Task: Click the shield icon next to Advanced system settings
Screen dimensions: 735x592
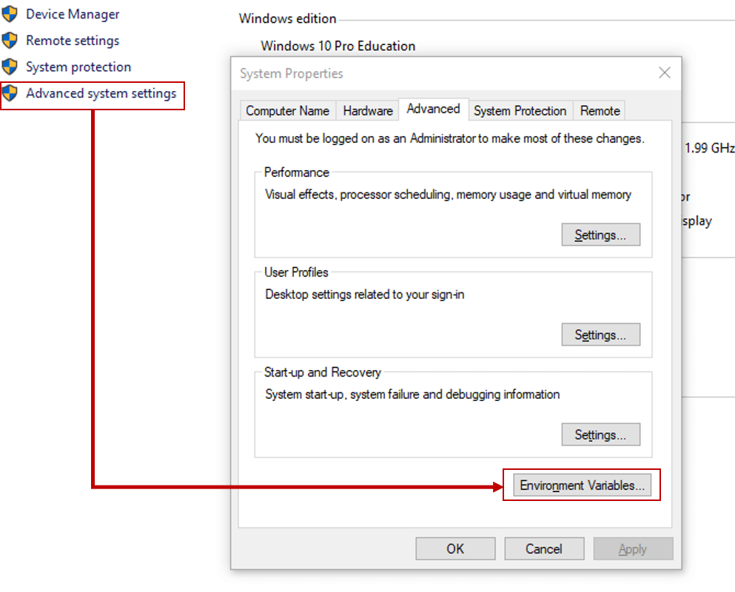Action: click(x=10, y=93)
